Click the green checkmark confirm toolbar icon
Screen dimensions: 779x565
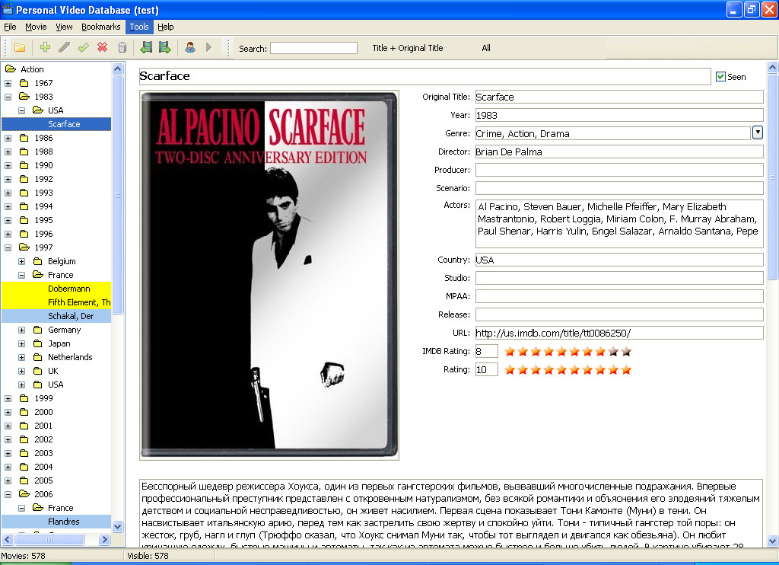point(83,47)
